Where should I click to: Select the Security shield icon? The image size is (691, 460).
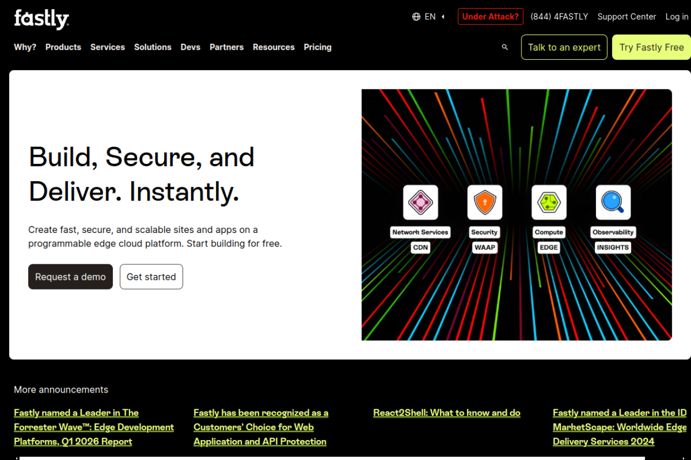[x=484, y=202]
